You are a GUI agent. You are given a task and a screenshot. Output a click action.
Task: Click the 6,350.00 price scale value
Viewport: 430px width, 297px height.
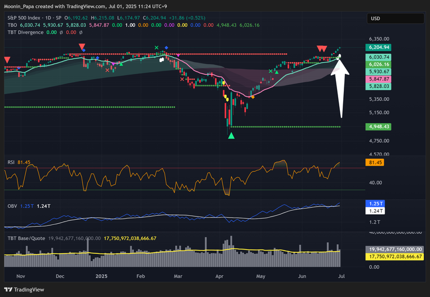click(379, 39)
